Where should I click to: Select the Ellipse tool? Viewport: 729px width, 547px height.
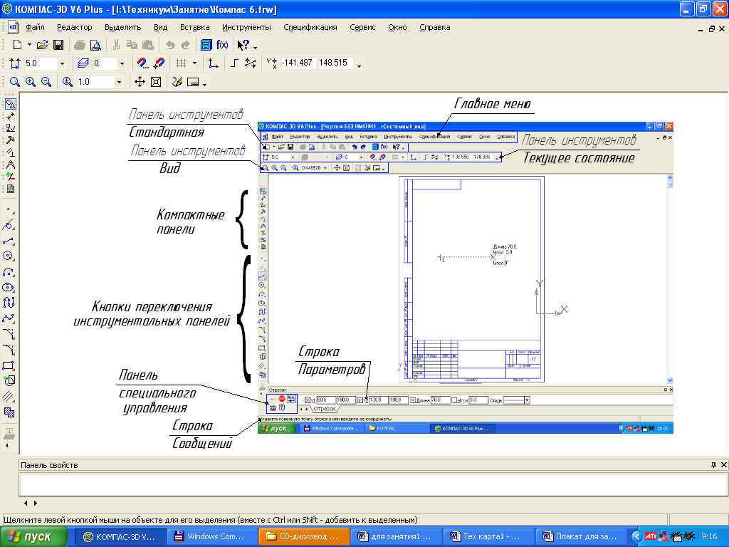click(9, 288)
